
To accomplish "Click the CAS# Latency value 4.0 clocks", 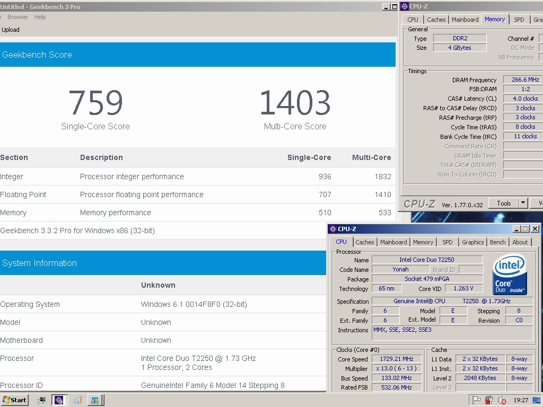I will pyautogui.click(x=524, y=99).
